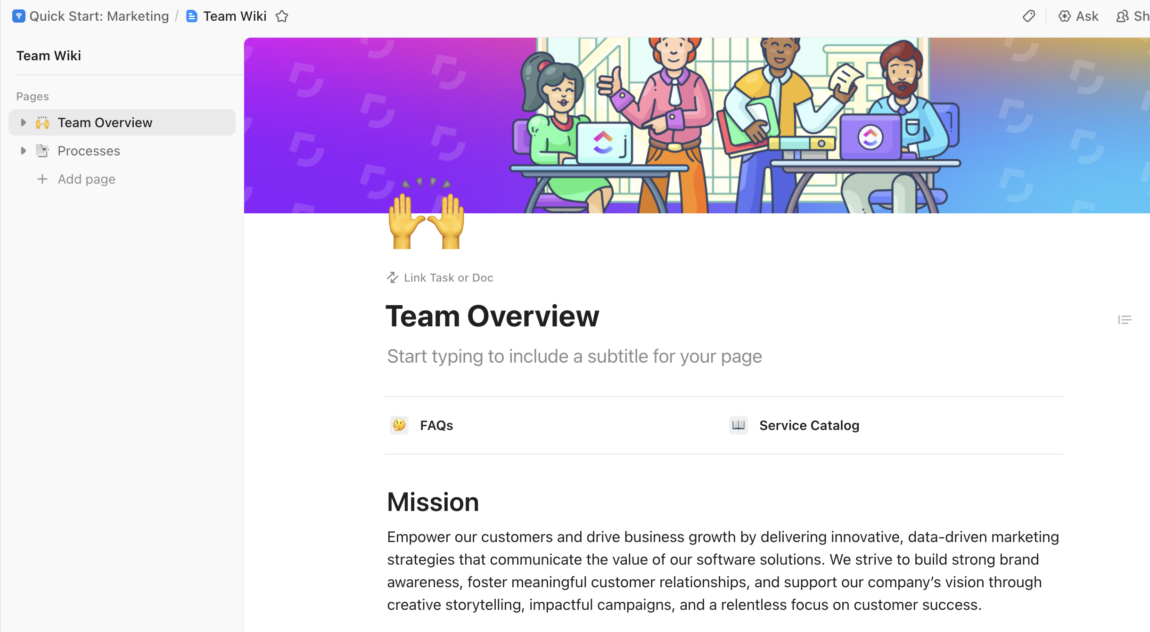The image size is (1150, 632).
Task: Star the Team Wiki doc
Action: click(282, 16)
